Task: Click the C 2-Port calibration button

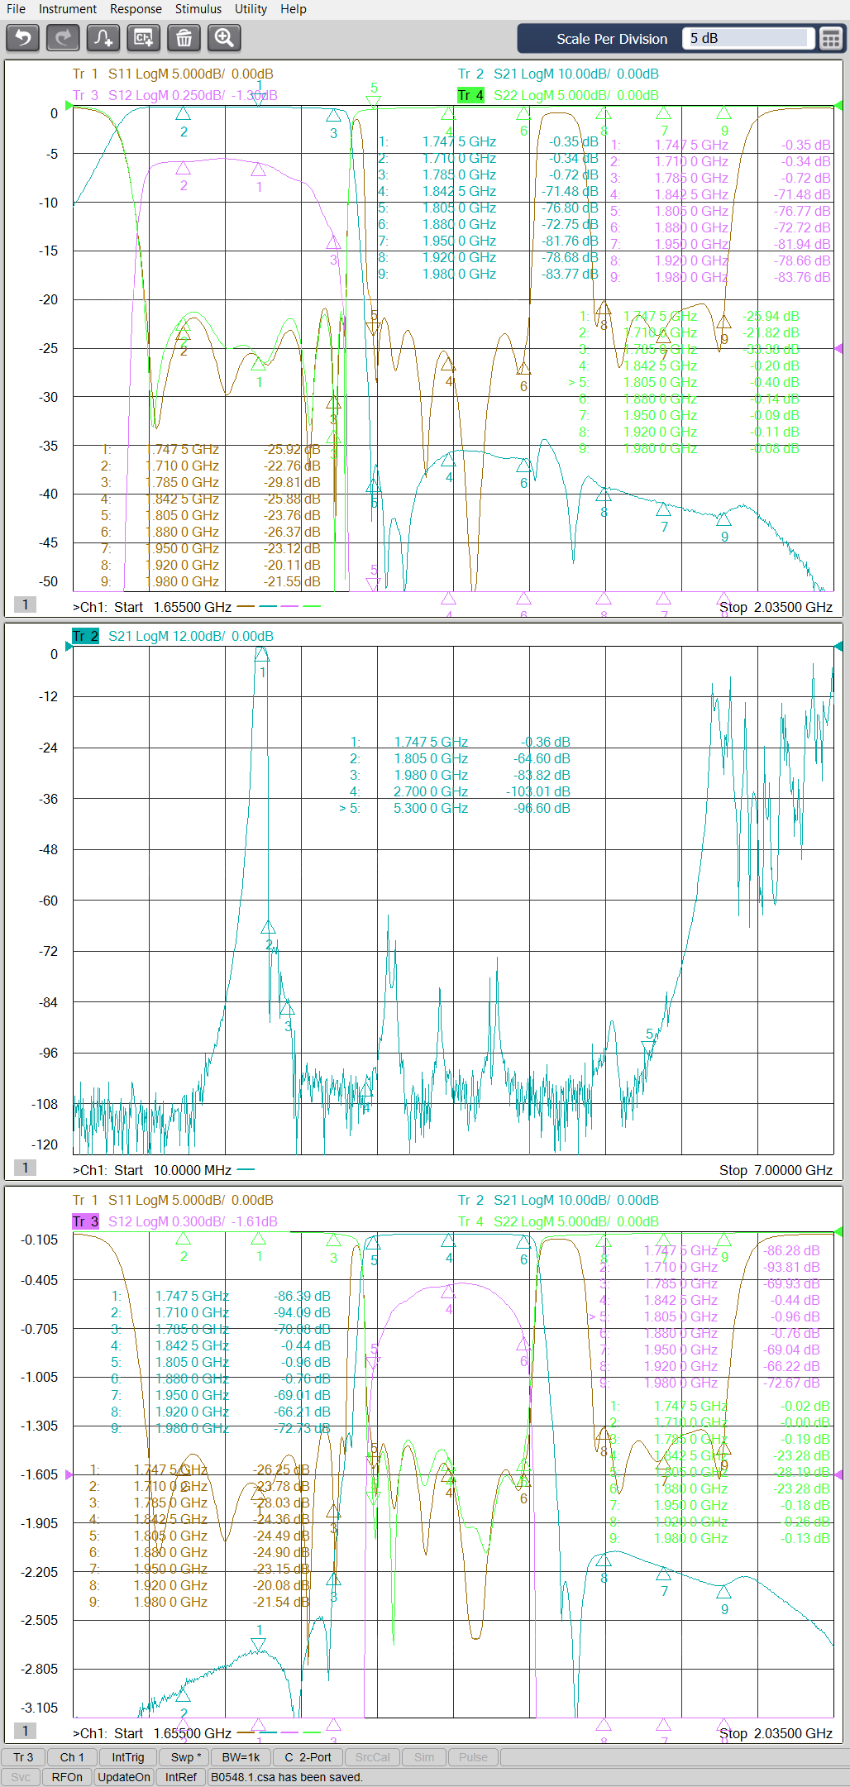Action: click(308, 1757)
